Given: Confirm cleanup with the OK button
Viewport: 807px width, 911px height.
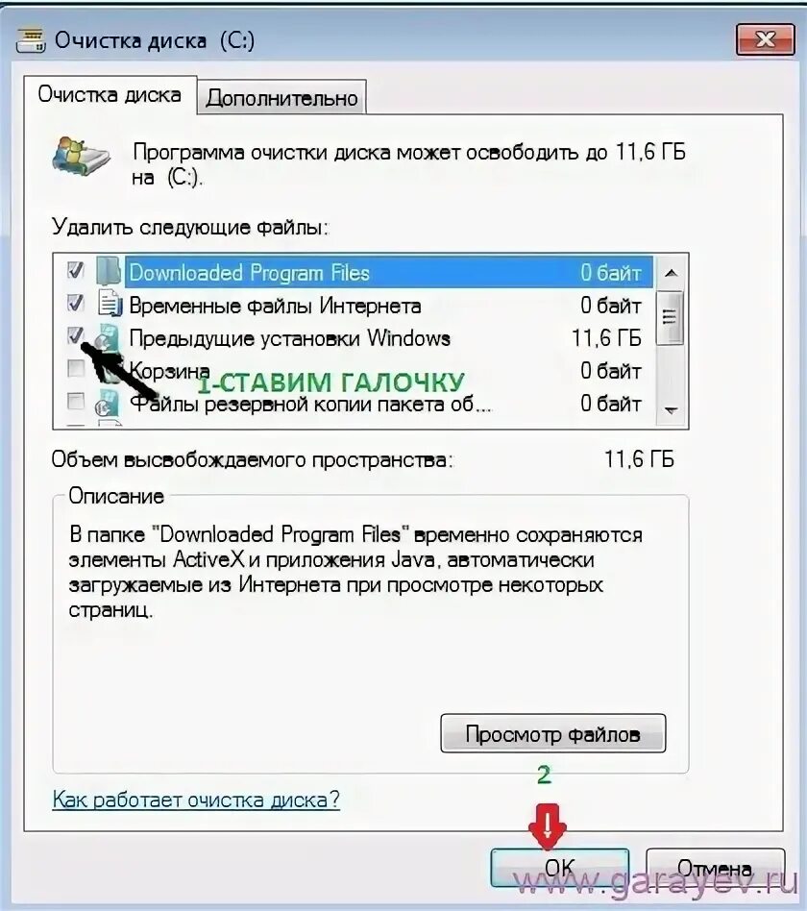Looking at the screenshot, I should click(x=559, y=868).
